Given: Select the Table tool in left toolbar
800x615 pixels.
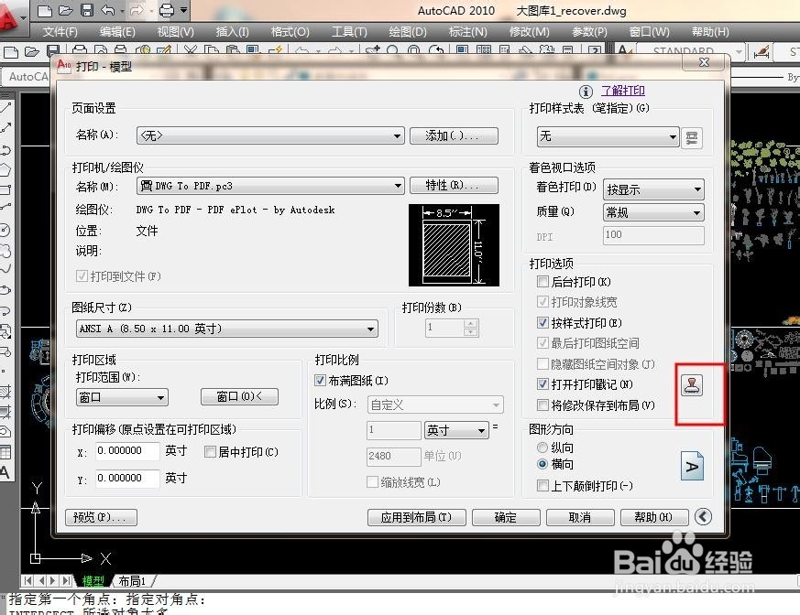Looking at the screenshot, I should [x=5, y=452].
